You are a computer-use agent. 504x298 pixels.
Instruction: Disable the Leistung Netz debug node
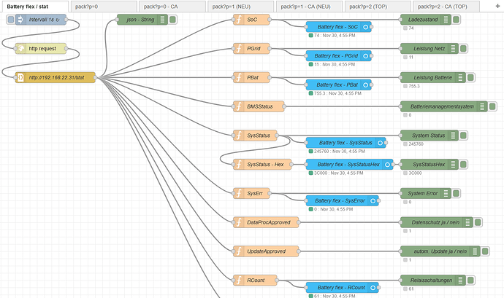point(465,48)
